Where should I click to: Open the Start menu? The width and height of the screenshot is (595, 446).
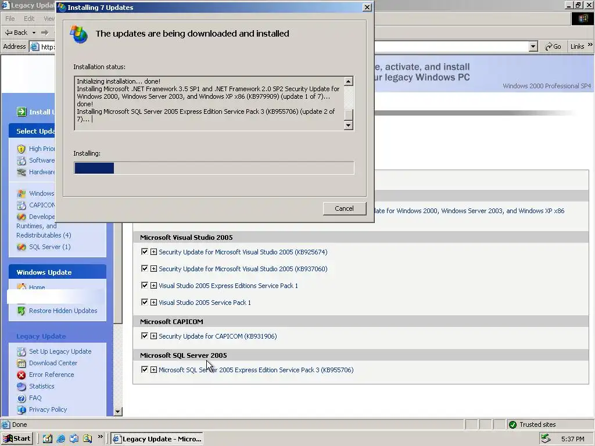pyautogui.click(x=17, y=439)
